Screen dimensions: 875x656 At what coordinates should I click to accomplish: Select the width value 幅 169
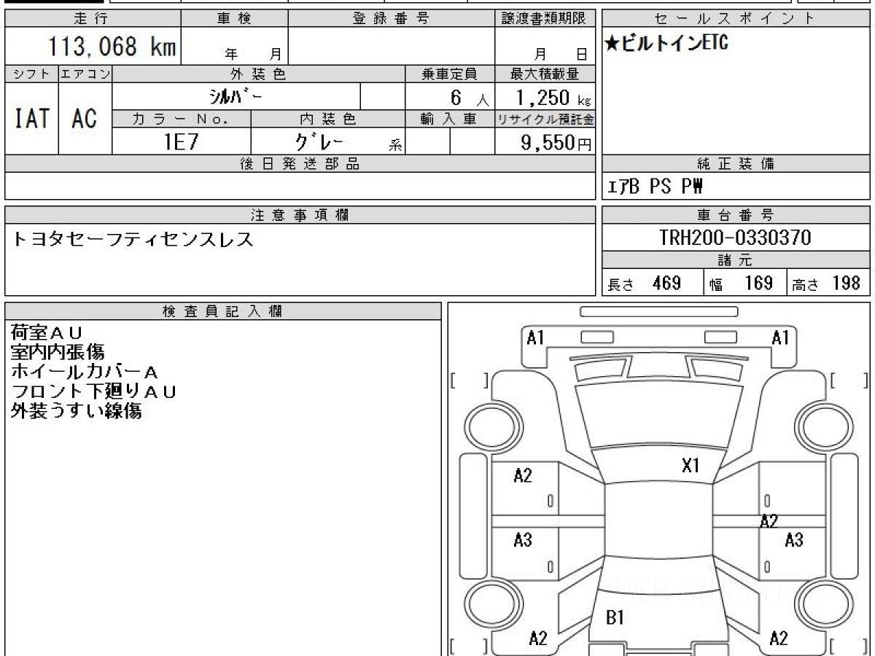[x=742, y=284]
